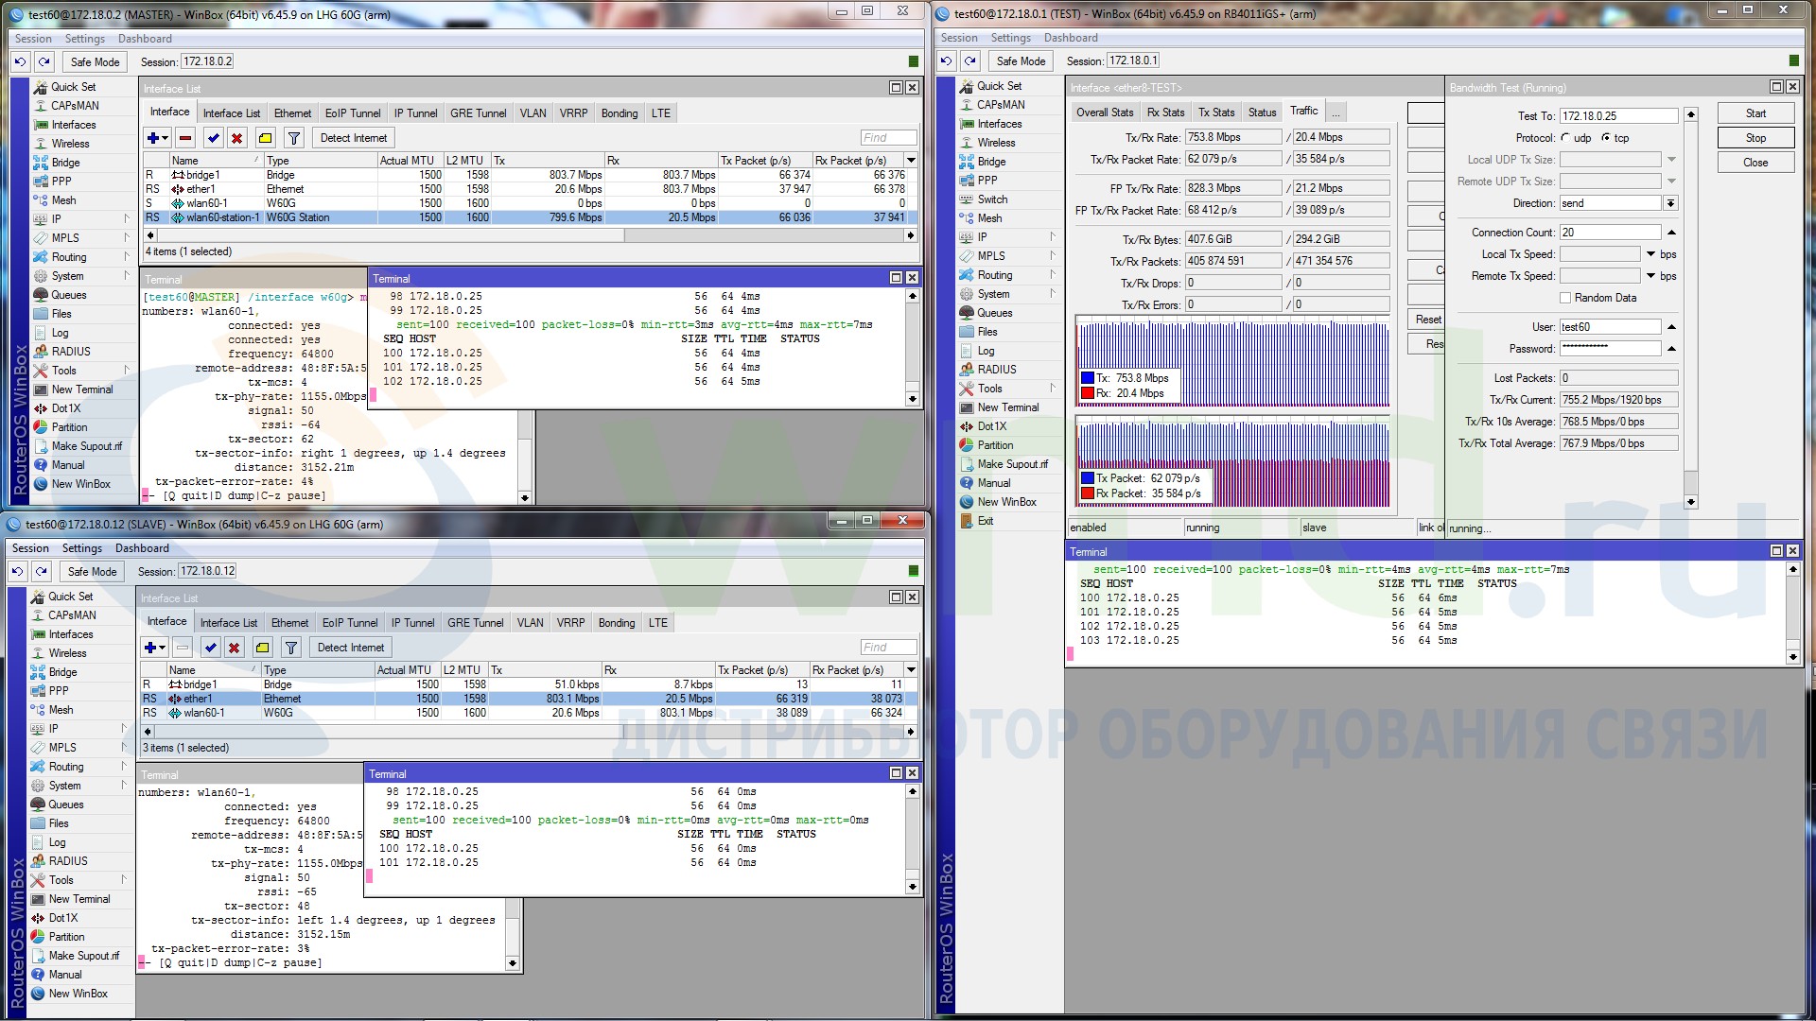The height and width of the screenshot is (1021, 1816).
Task: Open Wireless in MASTER sidebar
Action: coord(70,144)
